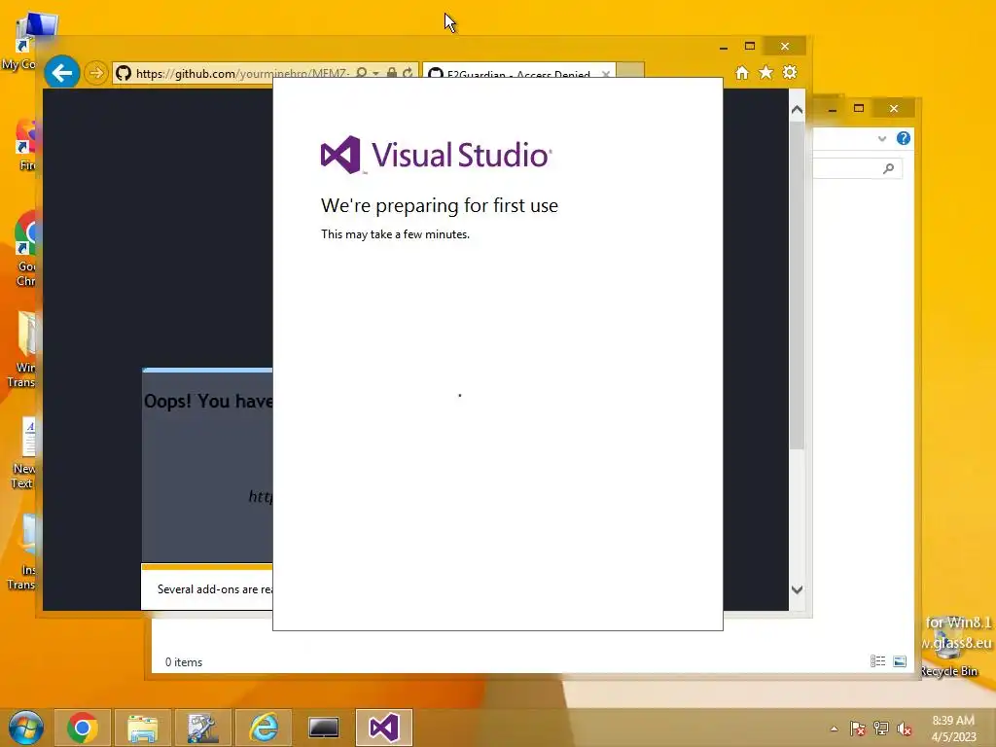Expand the Explorer window ribbon chevron

(x=881, y=138)
